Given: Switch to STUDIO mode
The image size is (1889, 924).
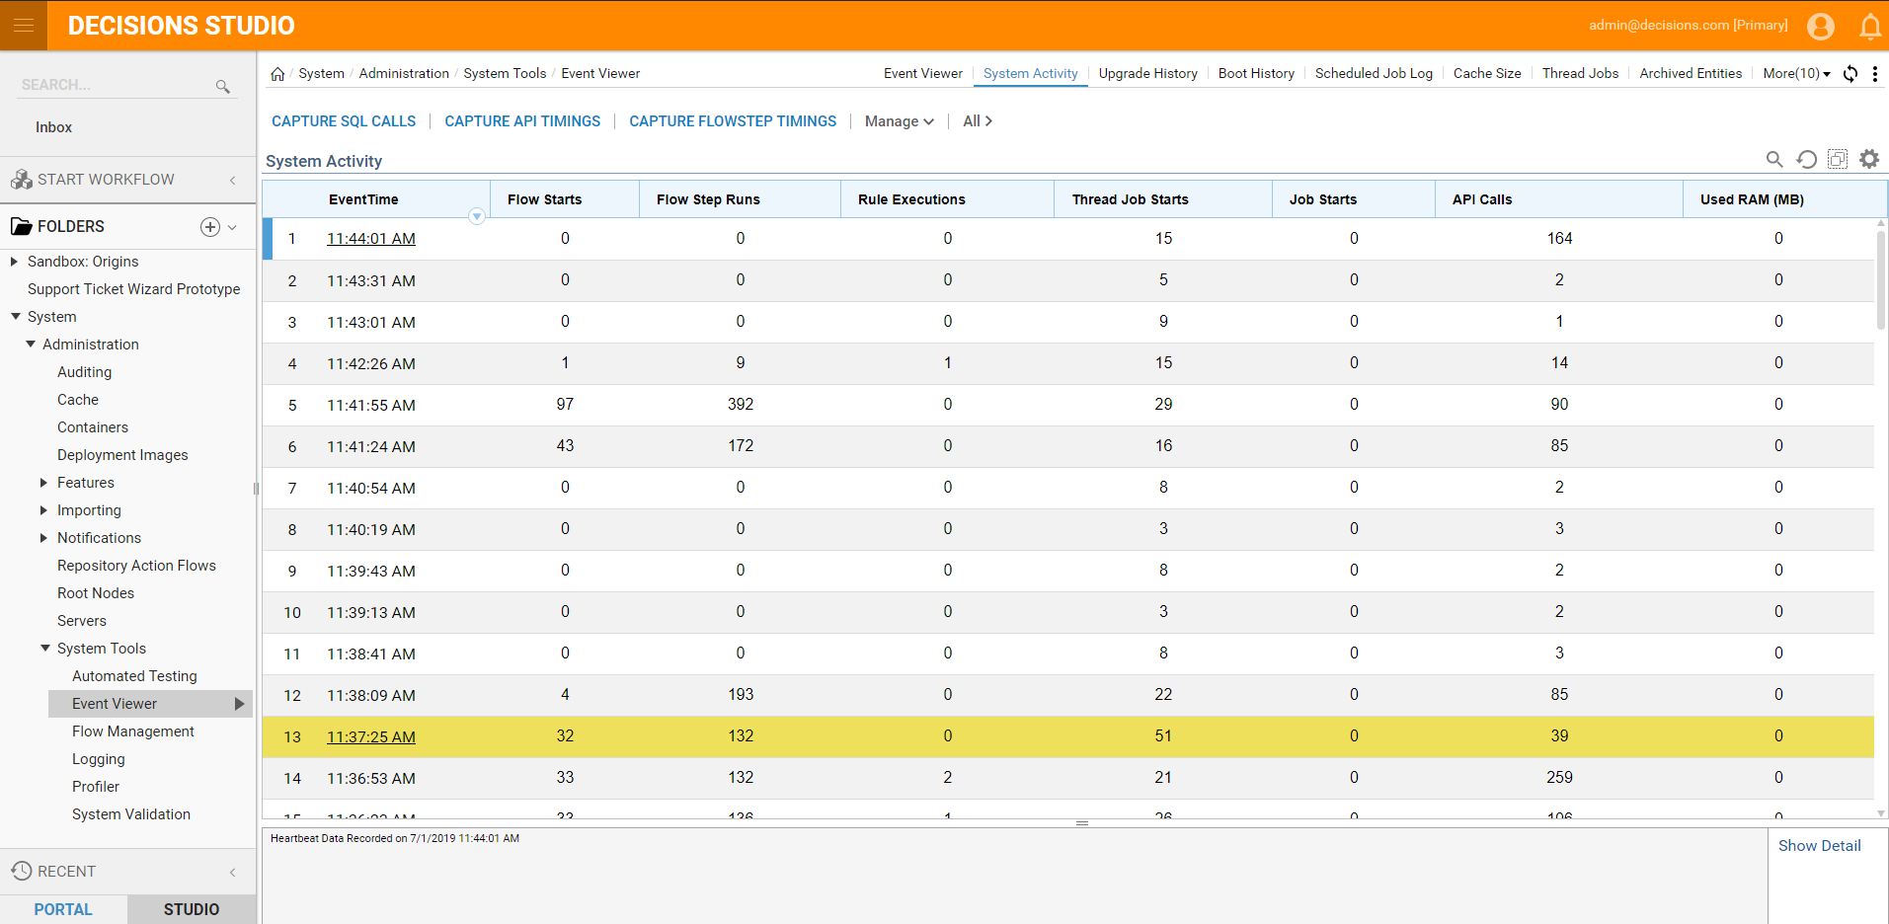Looking at the screenshot, I should point(192,909).
